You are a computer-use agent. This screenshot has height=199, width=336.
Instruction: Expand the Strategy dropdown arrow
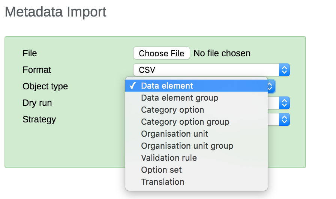tap(285, 119)
